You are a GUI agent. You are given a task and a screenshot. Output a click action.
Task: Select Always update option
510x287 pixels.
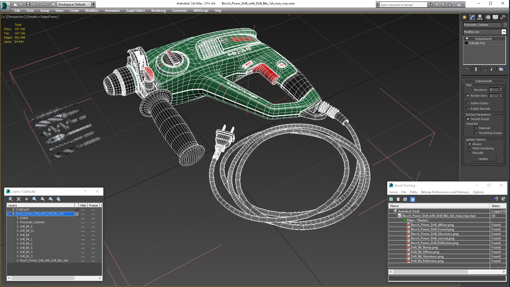tap(469, 144)
